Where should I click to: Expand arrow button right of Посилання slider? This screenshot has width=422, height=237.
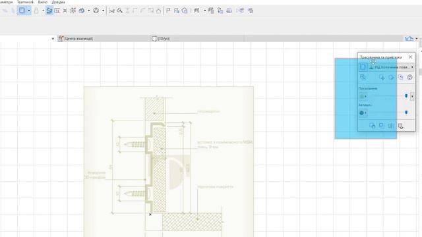[x=412, y=96]
